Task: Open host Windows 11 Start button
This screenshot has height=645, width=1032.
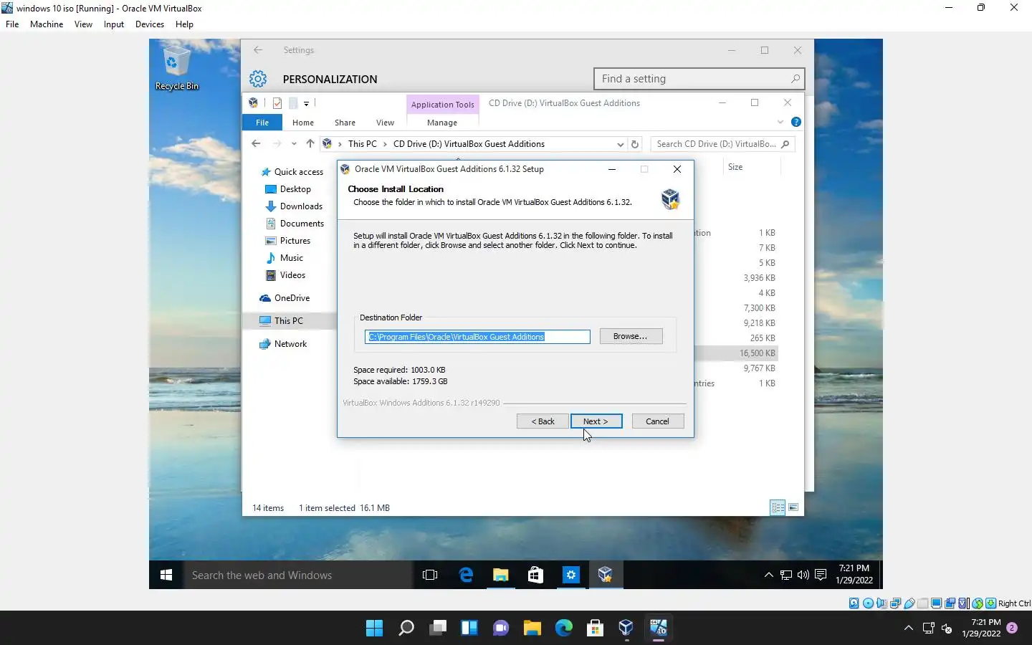Action: pyautogui.click(x=374, y=629)
